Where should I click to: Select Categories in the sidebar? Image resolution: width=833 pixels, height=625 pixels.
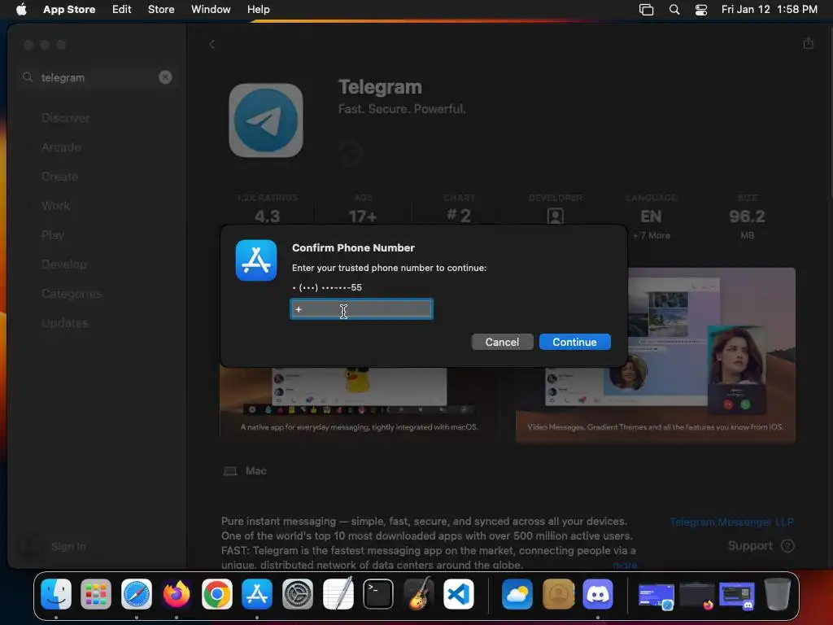point(72,293)
